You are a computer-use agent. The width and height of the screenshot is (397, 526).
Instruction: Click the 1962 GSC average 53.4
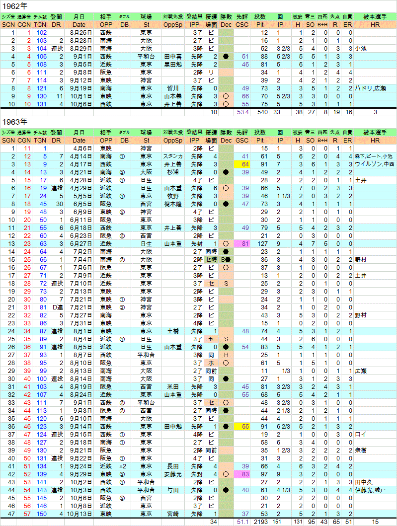[242, 112]
